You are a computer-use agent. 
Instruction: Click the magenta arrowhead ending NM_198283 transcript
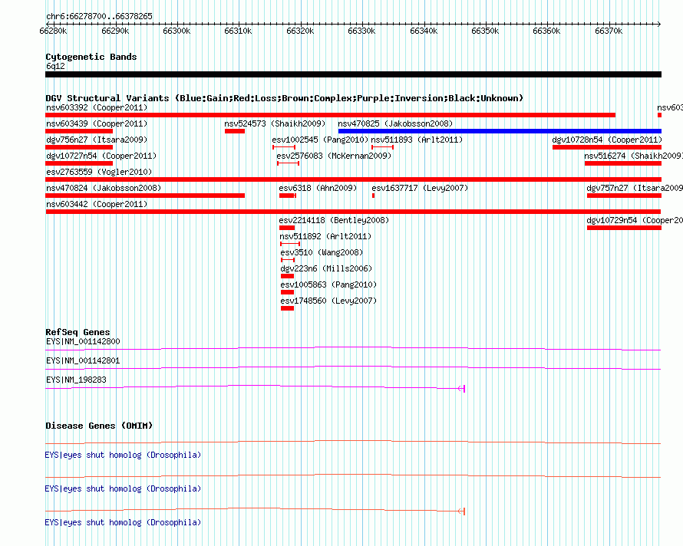click(462, 388)
